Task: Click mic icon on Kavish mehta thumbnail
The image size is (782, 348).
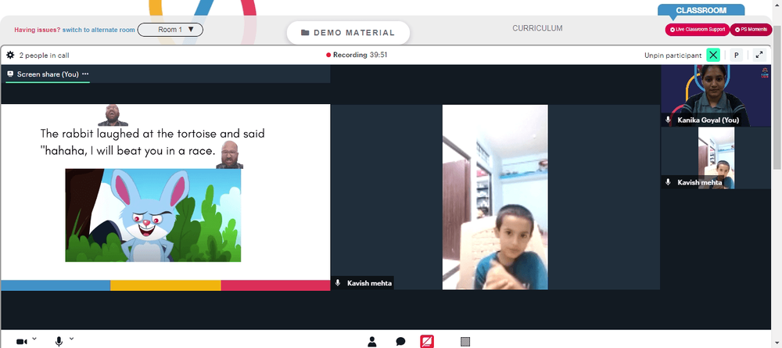Action: click(669, 182)
